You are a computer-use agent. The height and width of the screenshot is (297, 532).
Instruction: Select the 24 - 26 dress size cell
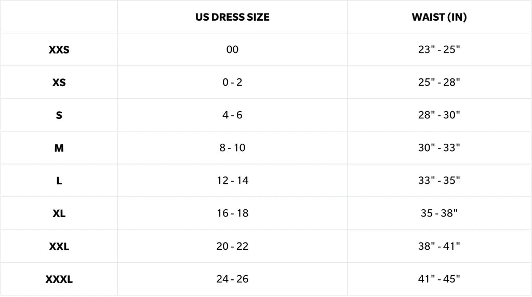[232, 279]
